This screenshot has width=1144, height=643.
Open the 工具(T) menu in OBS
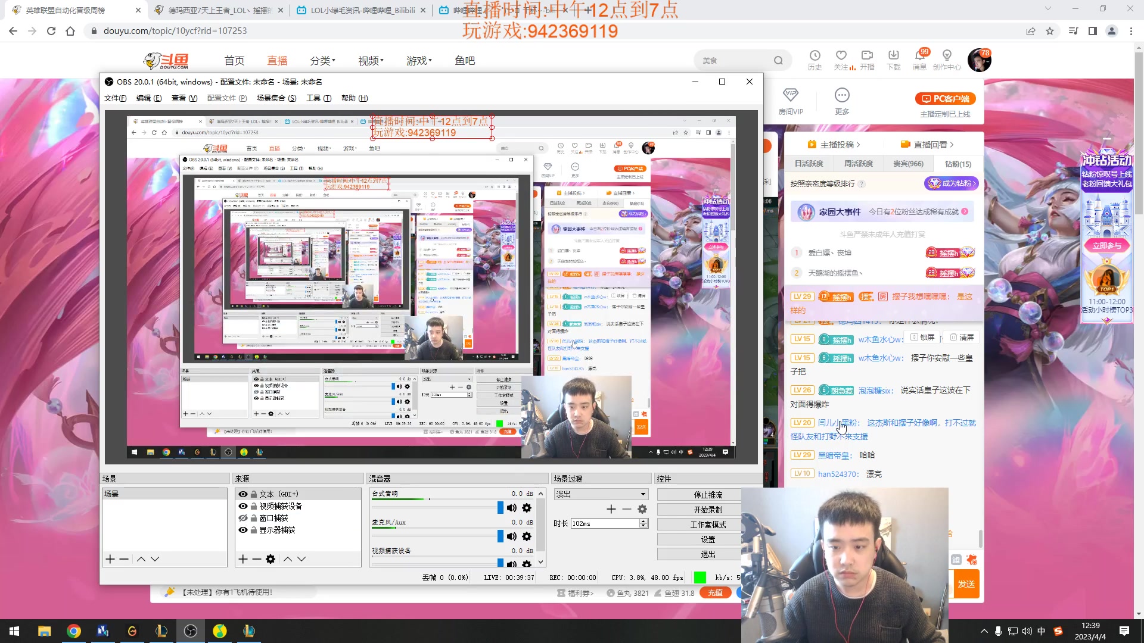pos(318,98)
